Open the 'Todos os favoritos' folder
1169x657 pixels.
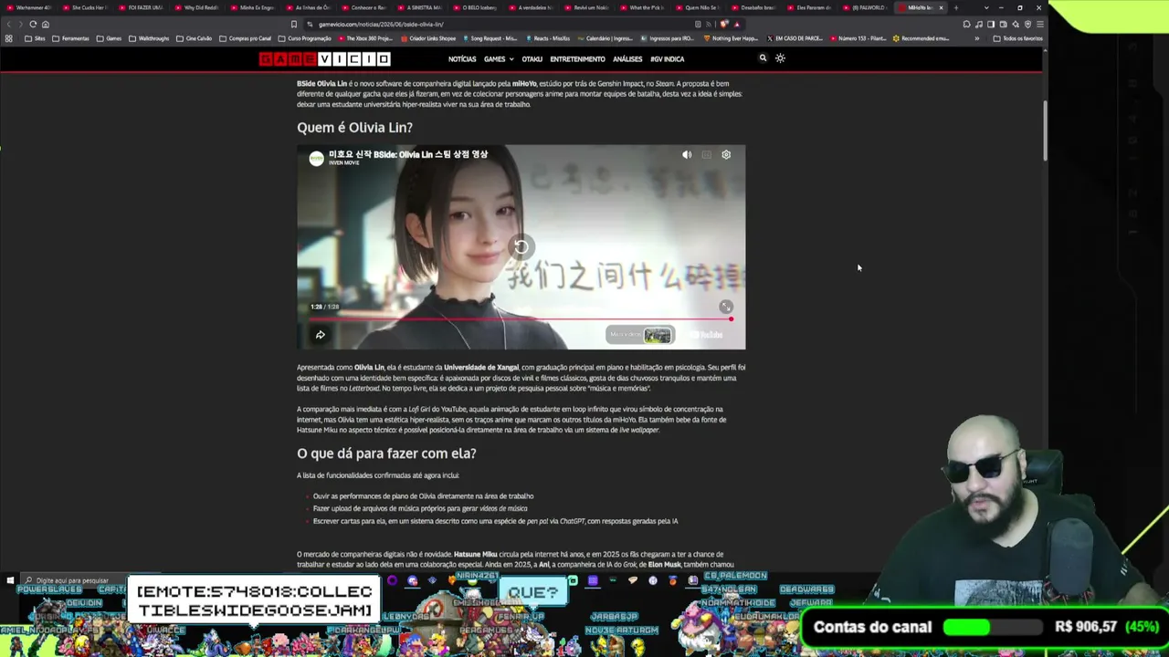[1017, 38]
